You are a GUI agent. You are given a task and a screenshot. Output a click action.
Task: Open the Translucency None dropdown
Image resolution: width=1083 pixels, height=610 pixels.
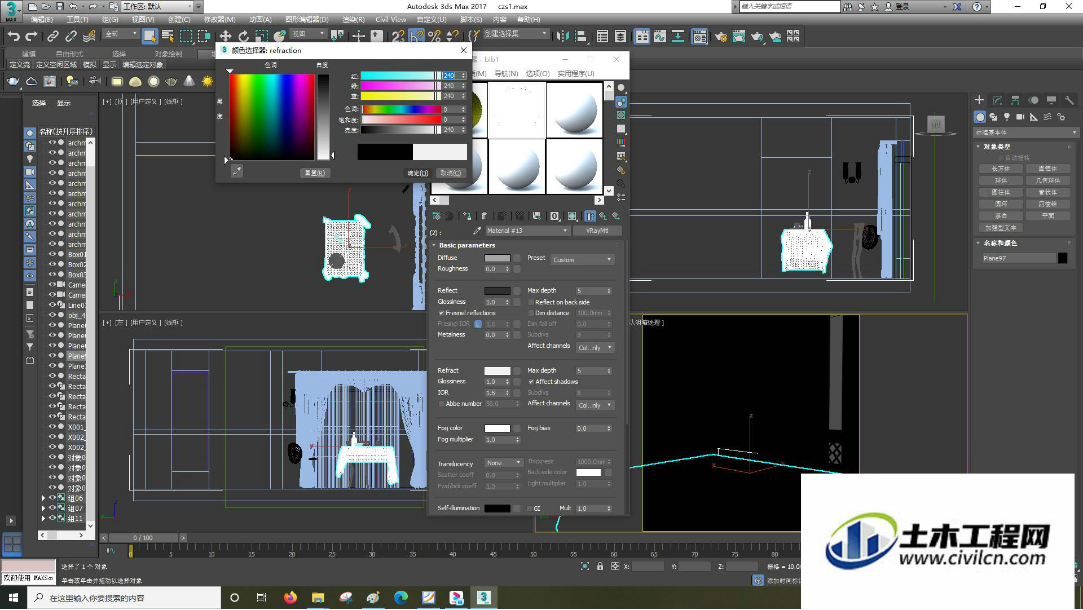[x=504, y=463]
